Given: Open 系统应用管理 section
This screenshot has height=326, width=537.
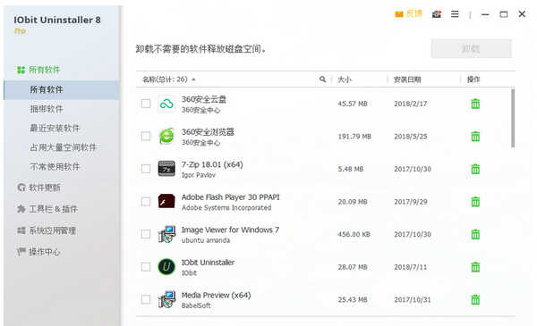Looking at the screenshot, I should point(53,230).
